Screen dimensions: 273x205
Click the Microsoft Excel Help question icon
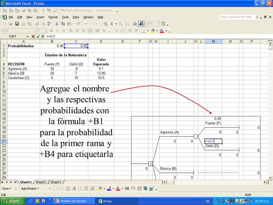click(x=163, y=24)
